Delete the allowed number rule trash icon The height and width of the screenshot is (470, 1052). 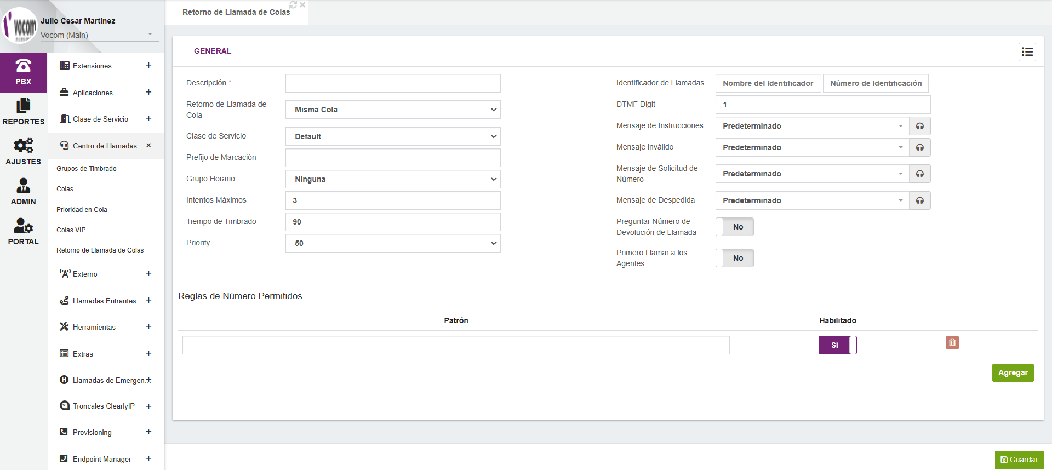952,342
